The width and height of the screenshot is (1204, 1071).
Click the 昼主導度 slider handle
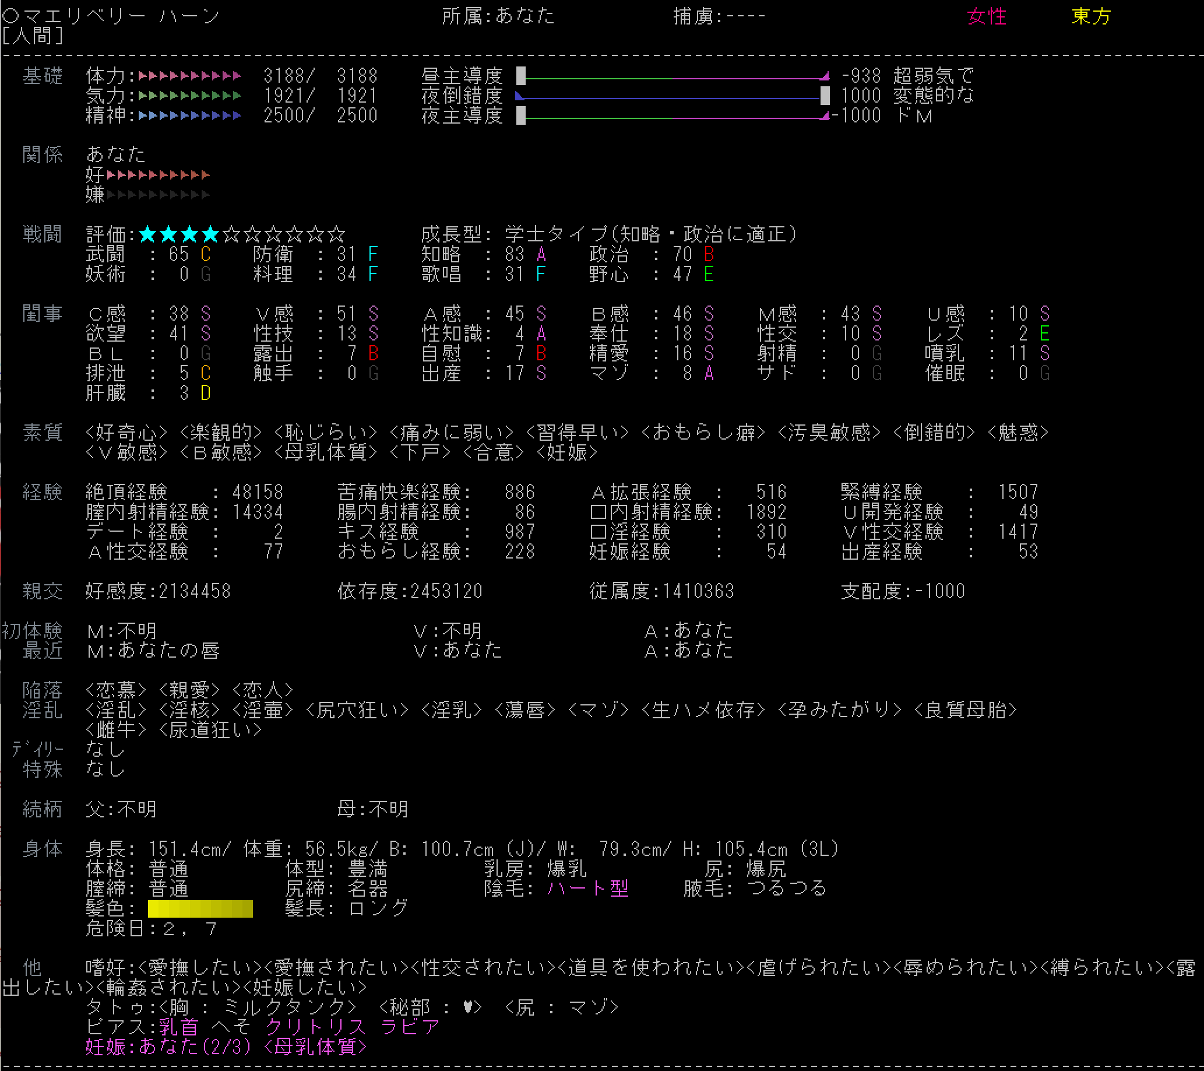(x=521, y=76)
